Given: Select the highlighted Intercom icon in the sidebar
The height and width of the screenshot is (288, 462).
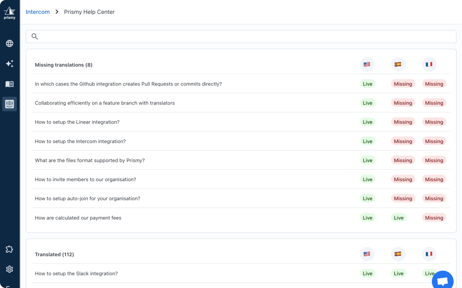Looking at the screenshot, I should (10, 104).
